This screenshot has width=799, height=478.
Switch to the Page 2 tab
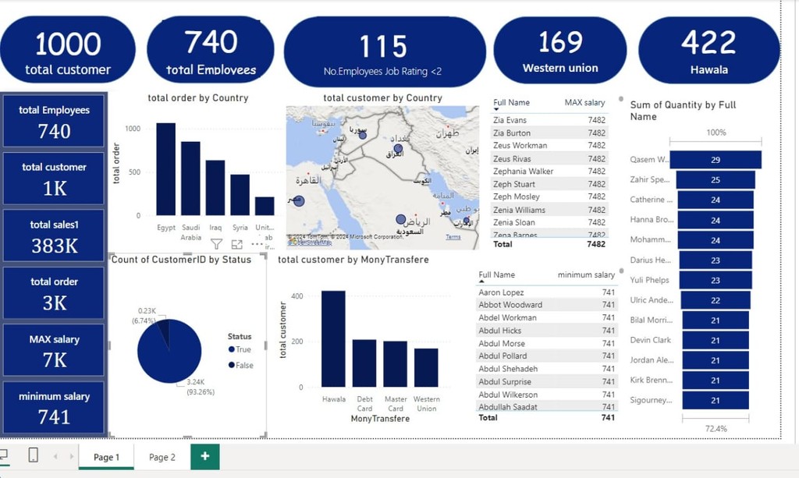[x=162, y=457]
